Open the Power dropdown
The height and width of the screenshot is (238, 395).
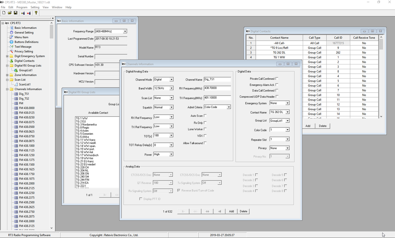tap(171, 154)
